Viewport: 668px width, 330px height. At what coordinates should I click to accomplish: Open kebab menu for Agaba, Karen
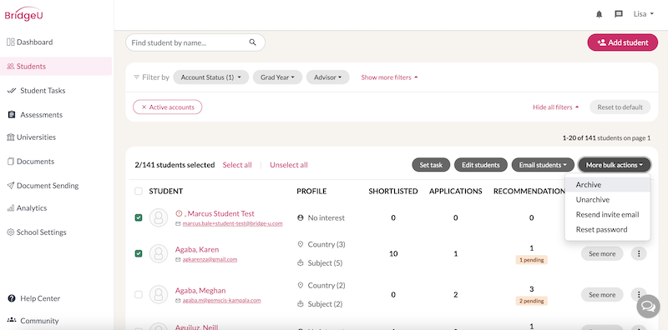(639, 254)
